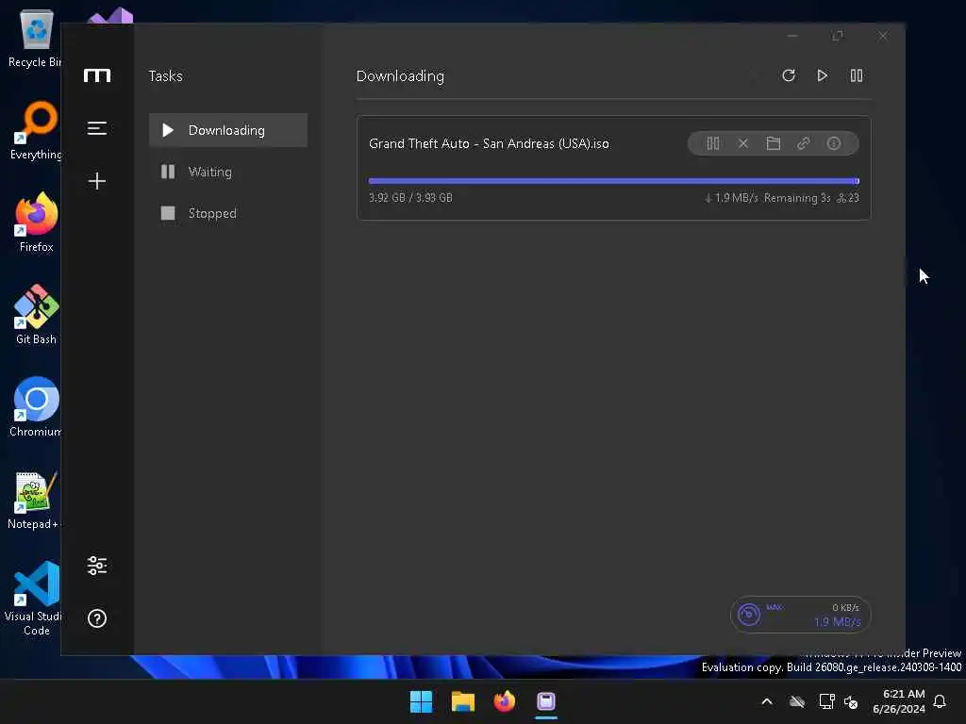Click the 3.92 GB / 3.93 GB size
Viewport: 966px width, 724px height.
point(411,198)
